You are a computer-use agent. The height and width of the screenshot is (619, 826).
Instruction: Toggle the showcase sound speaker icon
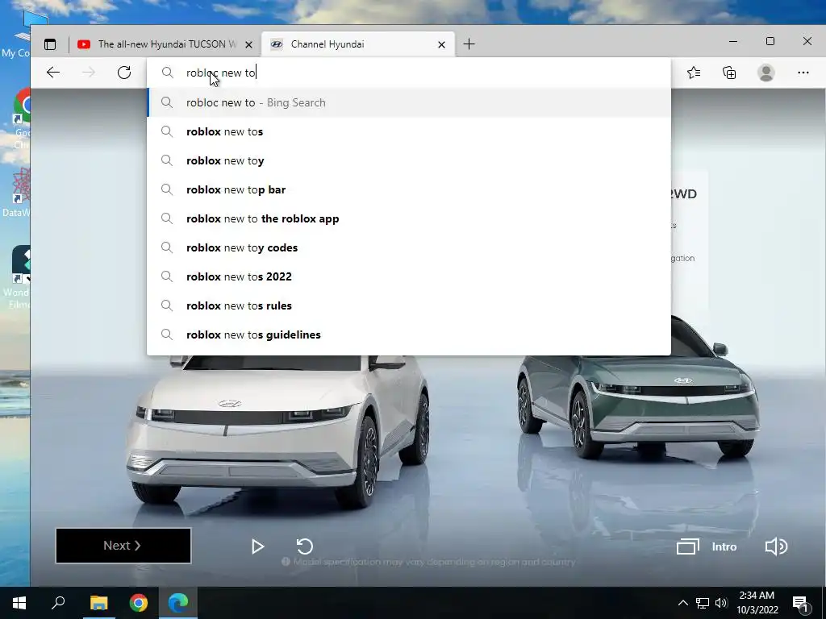click(776, 546)
